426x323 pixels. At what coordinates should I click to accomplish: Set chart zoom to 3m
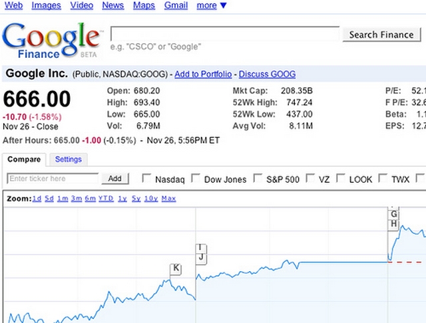[77, 199]
